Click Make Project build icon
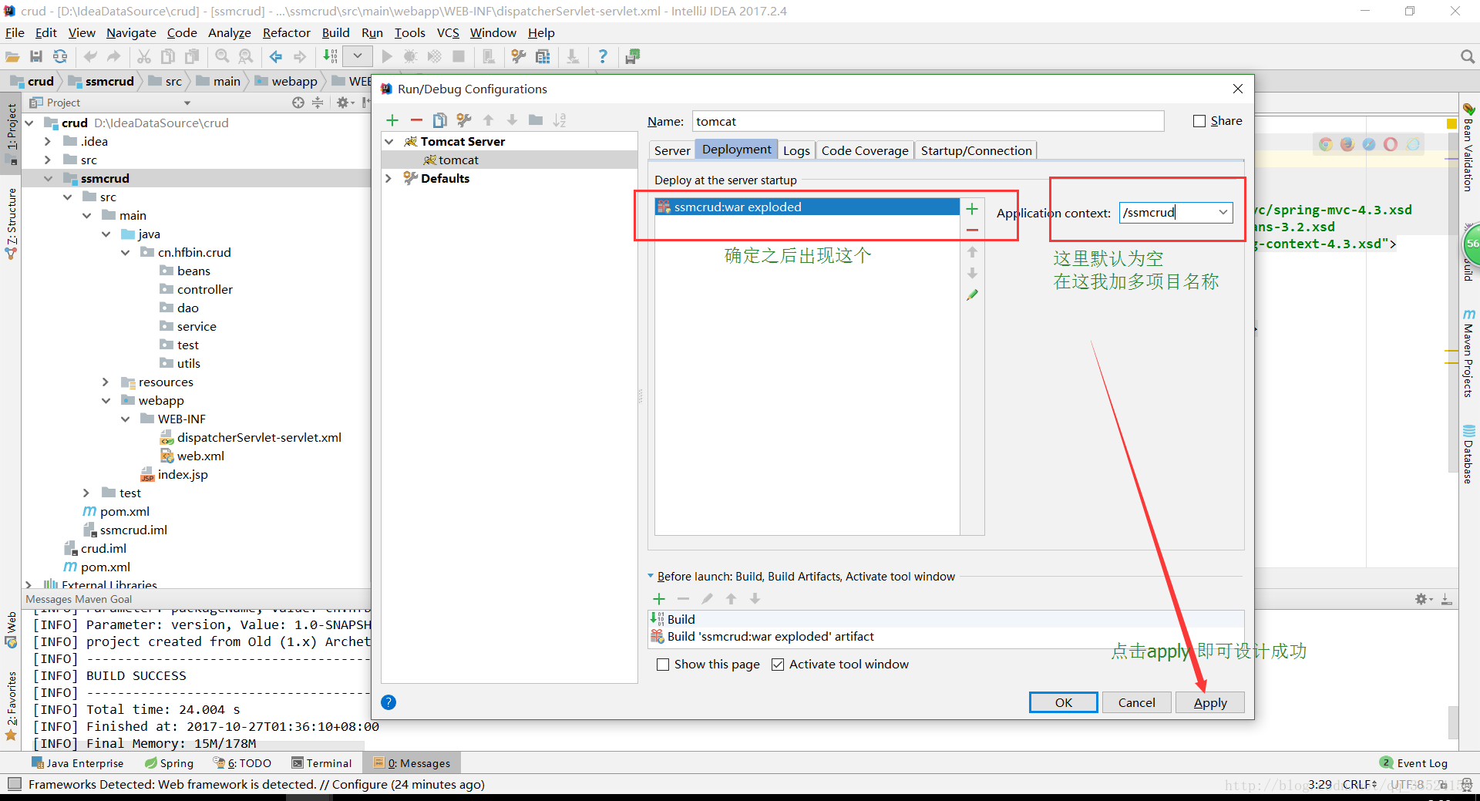Viewport: 1480px width, 801px height. 330,56
